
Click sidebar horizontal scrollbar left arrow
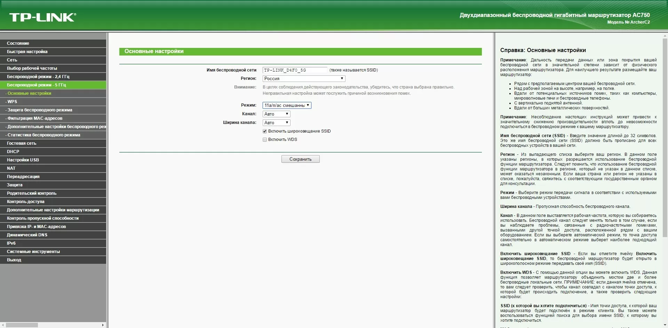click(x=2, y=325)
